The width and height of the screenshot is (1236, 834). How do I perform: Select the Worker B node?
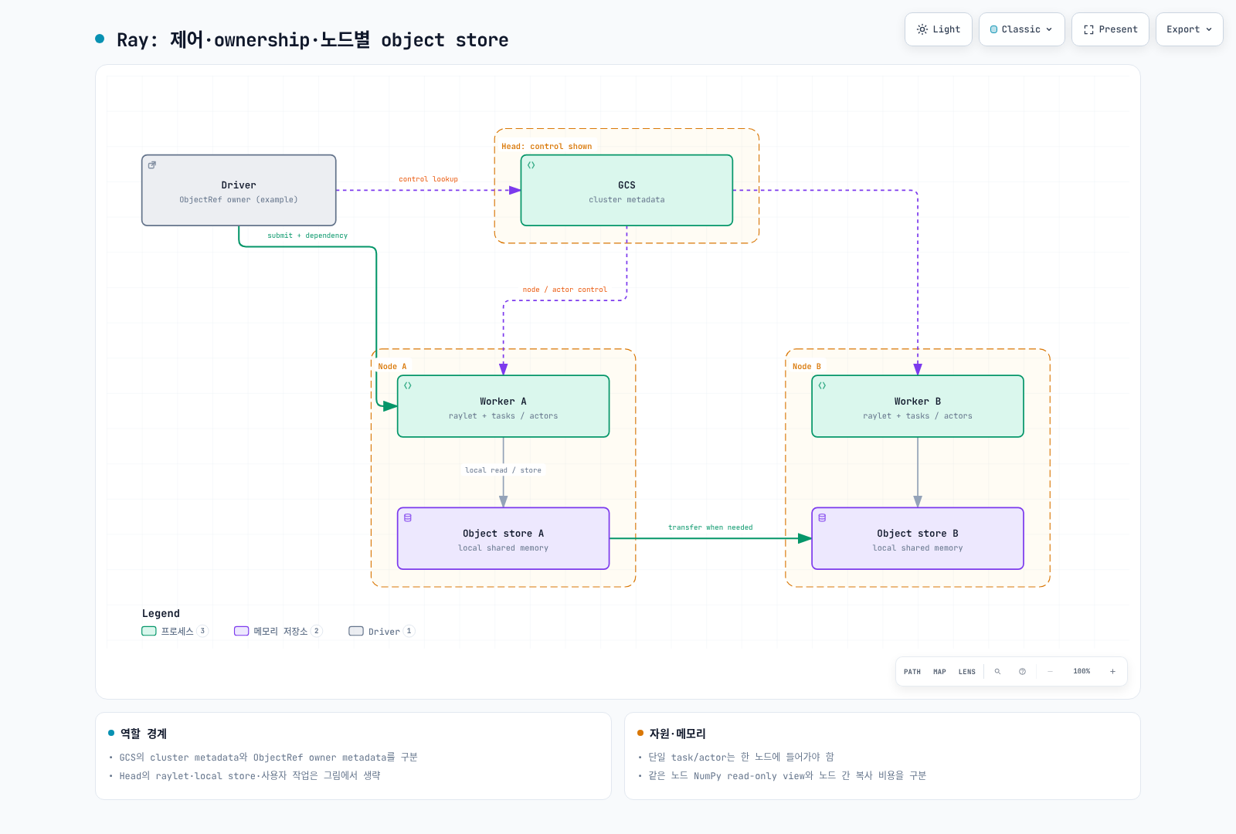(918, 406)
